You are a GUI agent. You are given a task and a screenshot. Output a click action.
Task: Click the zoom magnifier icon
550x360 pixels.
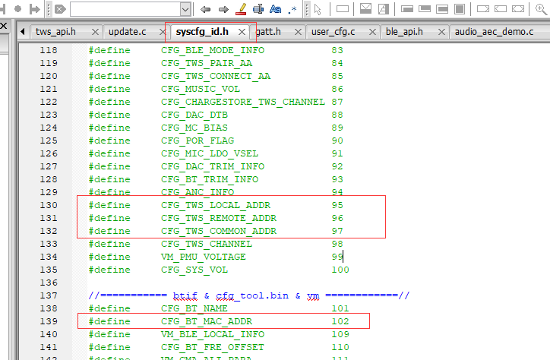(x=541, y=9)
